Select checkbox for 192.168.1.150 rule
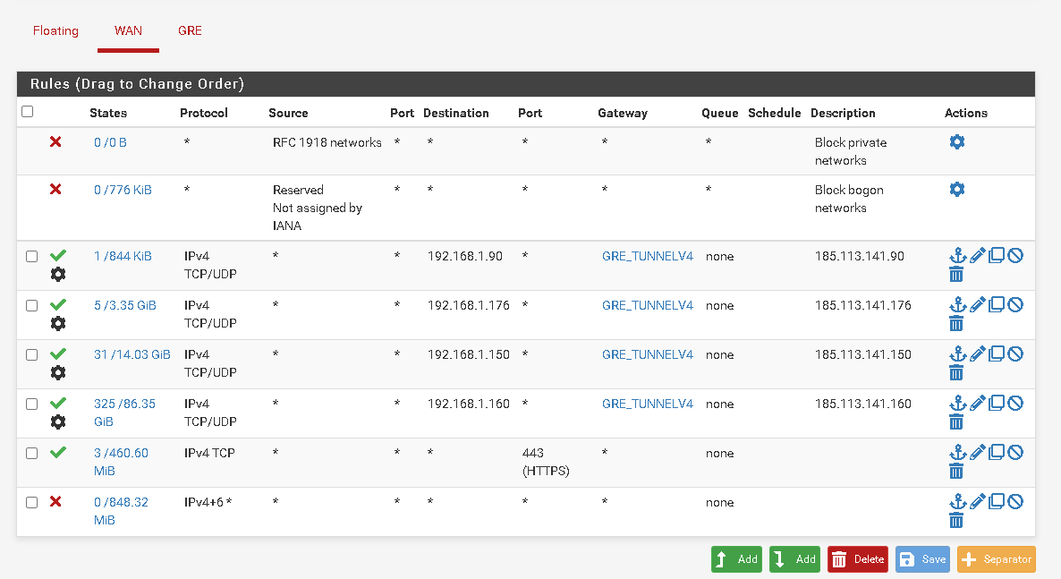The image size is (1061, 579). point(32,355)
